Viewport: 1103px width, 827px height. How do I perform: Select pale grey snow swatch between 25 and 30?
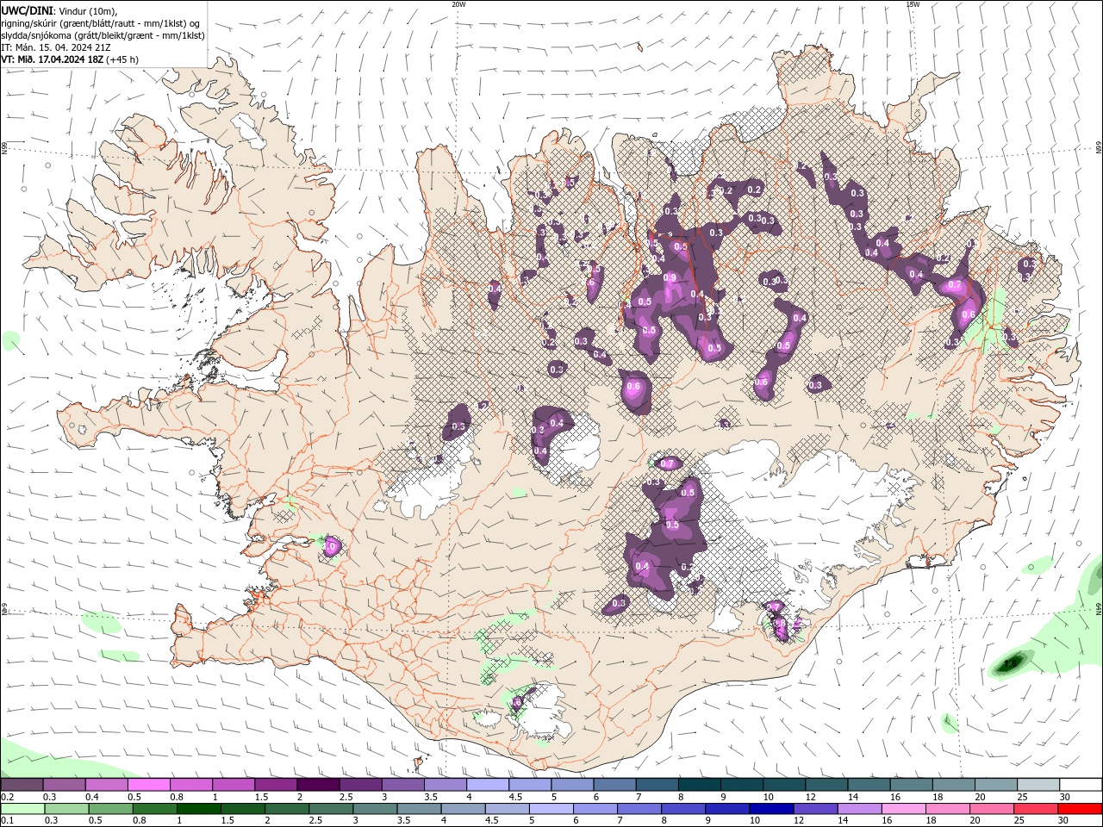tap(1038, 785)
